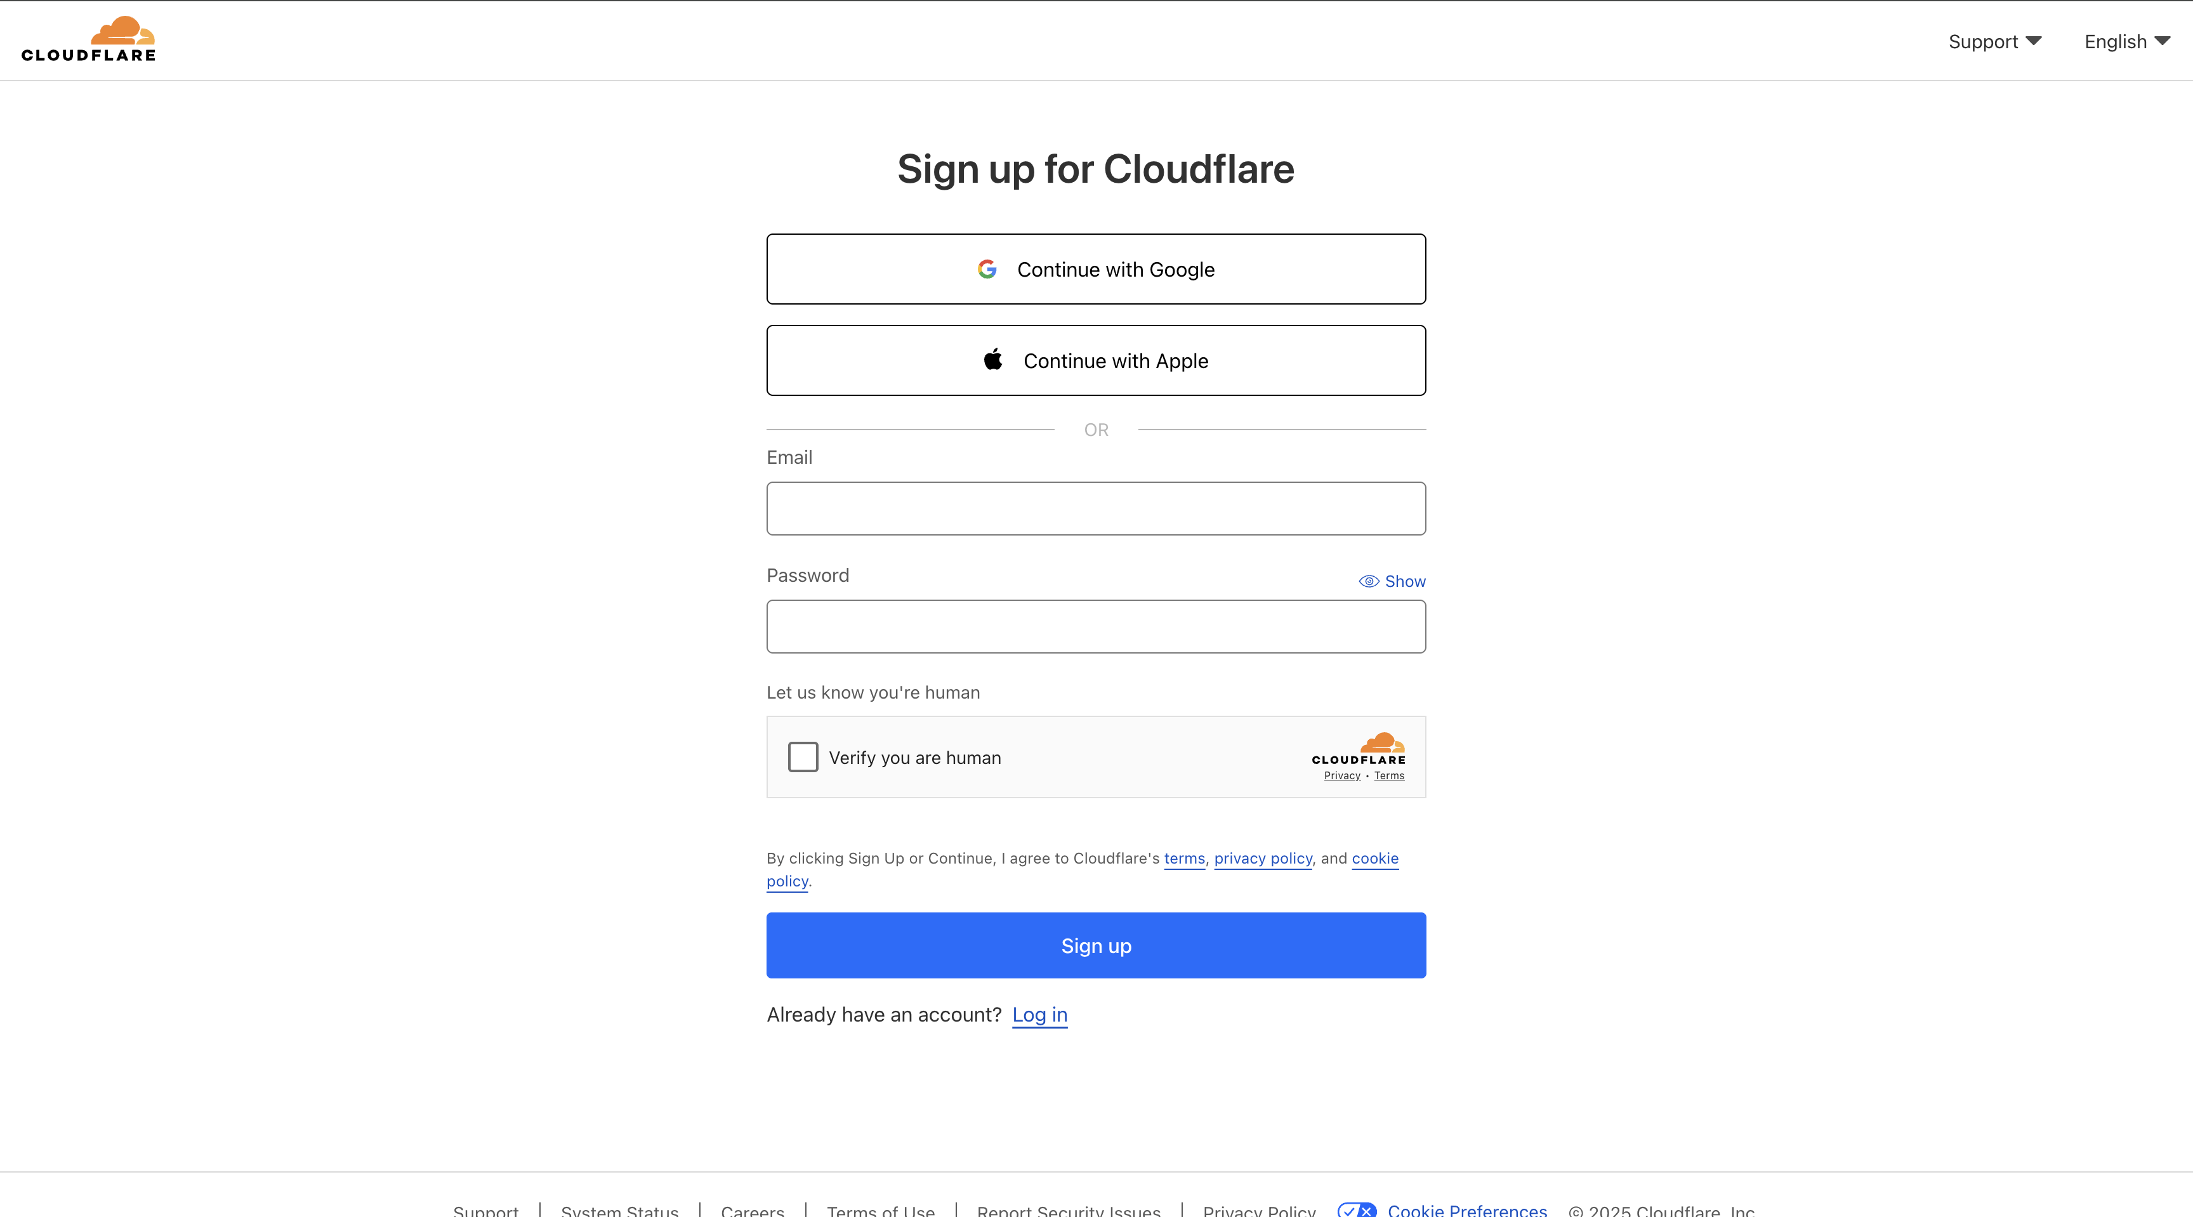Click the Google icon on the sign-in button
2193x1217 pixels.
pos(987,268)
